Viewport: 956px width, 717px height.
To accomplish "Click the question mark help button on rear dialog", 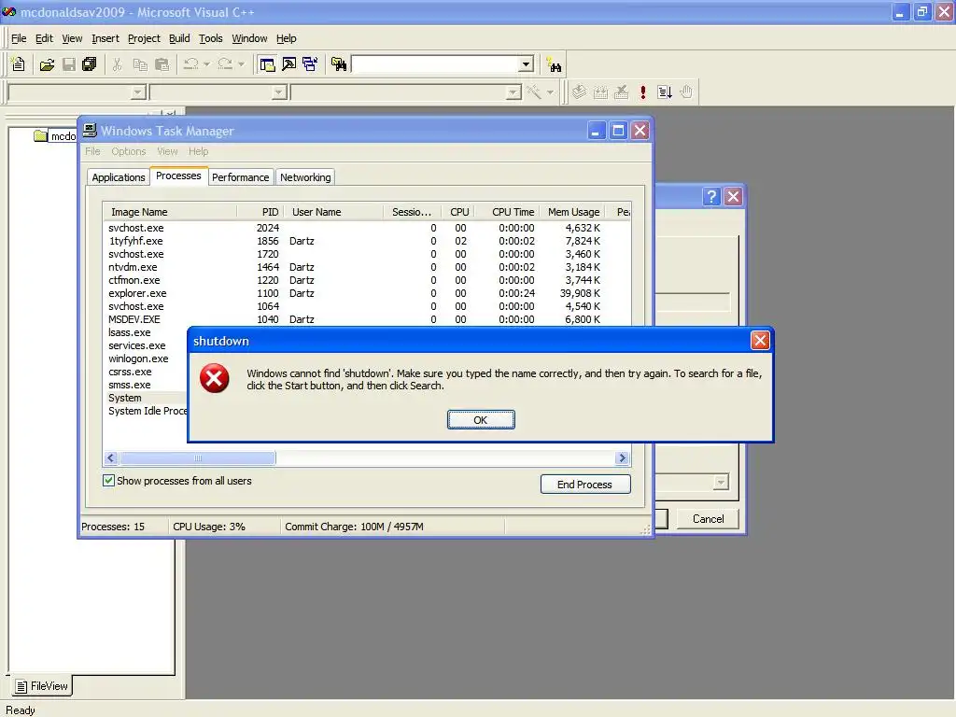I will pyautogui.click(x=711, y=196).
